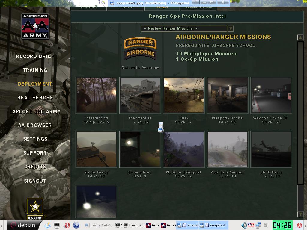307x230 pixels.
Task: Open the AA Browser menu item
Action: click(x=35, y=125)
